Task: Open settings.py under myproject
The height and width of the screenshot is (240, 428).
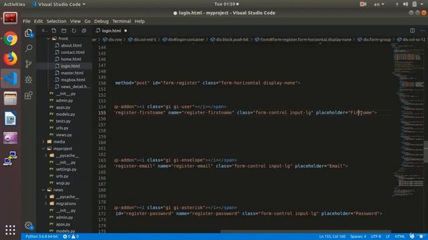Action: 66,169
